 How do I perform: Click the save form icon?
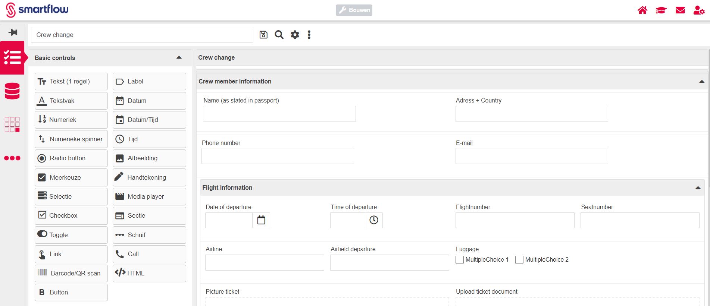point(263,35)
